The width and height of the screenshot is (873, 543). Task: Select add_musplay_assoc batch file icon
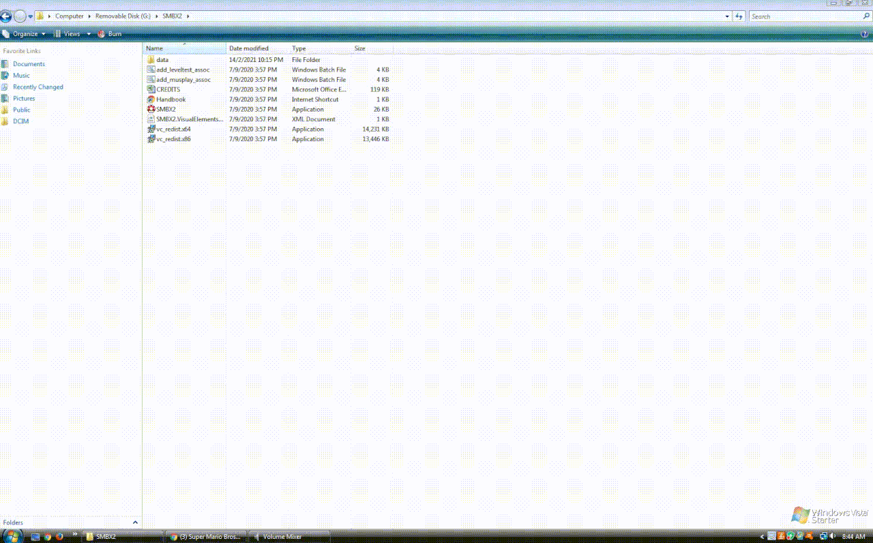click(151, 80)
